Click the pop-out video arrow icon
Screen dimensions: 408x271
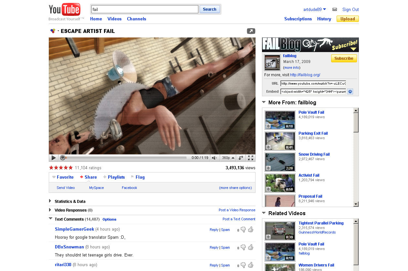click(x=251, y=31)
